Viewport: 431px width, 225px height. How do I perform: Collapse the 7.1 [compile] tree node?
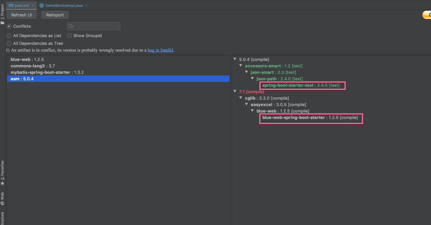click(x=235, y=92)
